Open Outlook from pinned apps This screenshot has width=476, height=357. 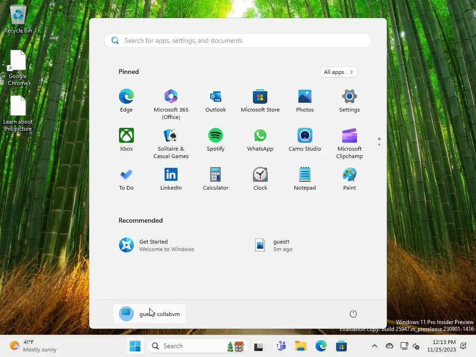click(x=216, y=101)
